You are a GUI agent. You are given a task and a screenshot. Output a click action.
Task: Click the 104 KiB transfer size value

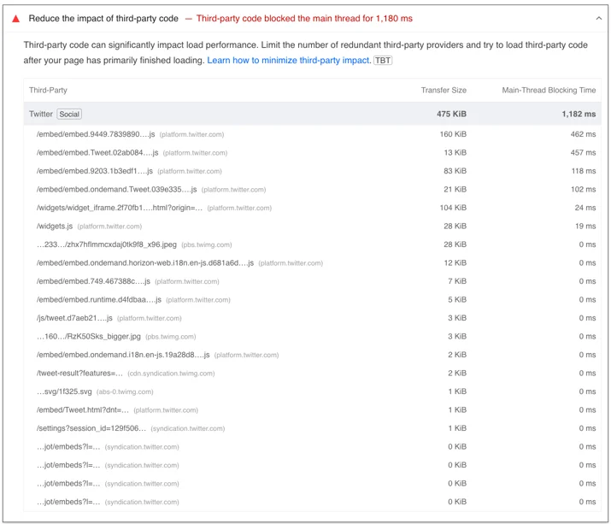click(x=453, y=208)
